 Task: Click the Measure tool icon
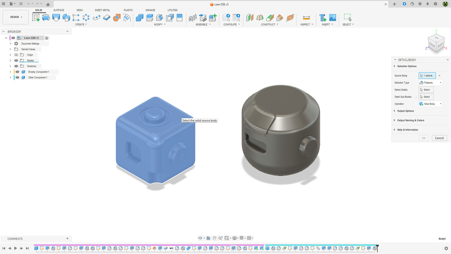306,17
